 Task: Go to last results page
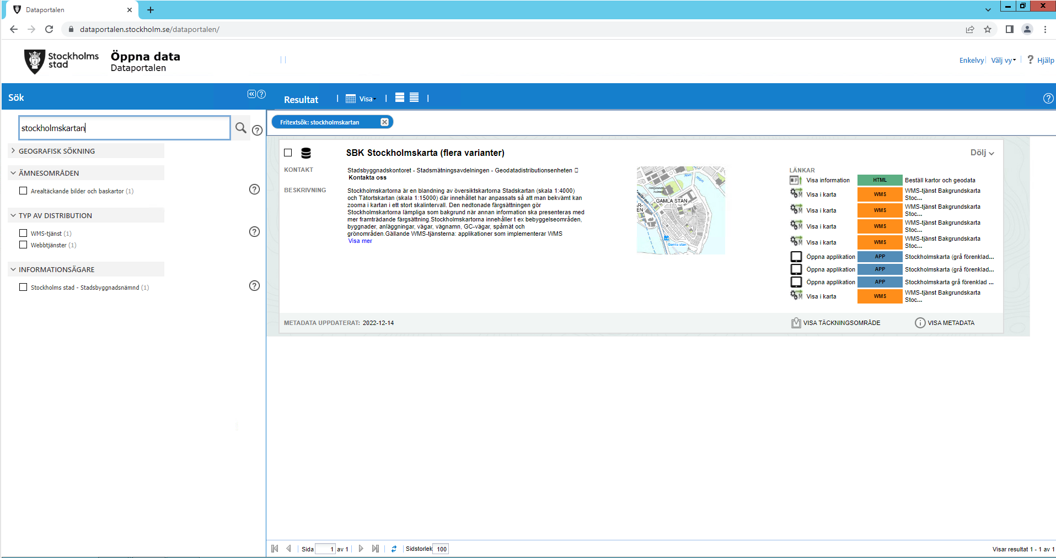[376, 549]
